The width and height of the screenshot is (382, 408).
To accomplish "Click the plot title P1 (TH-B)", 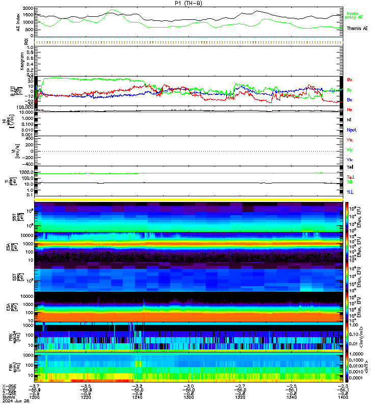I will pyautogui.click(x=188, y=4).
